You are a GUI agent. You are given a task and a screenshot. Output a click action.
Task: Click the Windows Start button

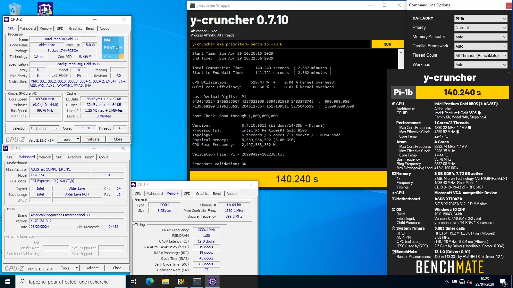coord(8,282)
